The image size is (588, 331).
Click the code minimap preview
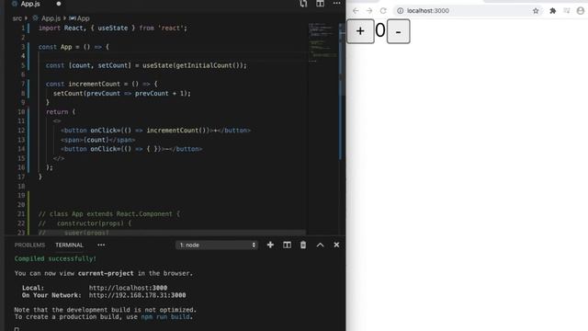tap(322, 41)
